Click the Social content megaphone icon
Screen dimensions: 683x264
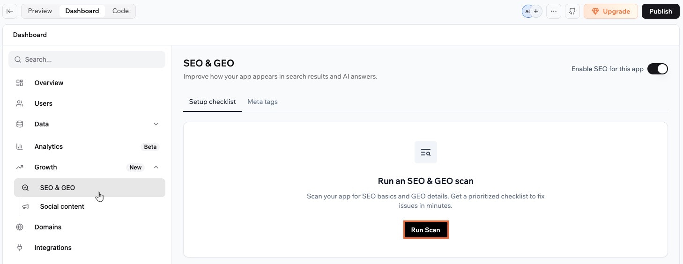25,206
